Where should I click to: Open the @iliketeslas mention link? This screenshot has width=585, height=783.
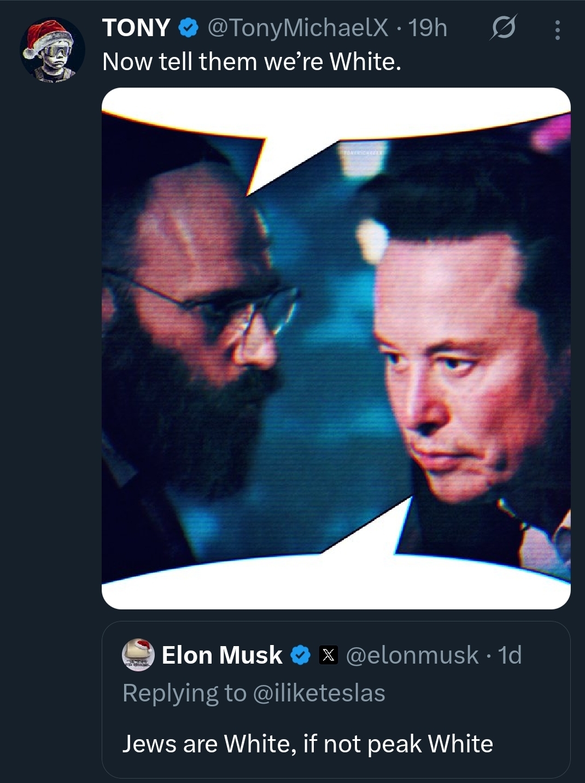pos(319,693)
